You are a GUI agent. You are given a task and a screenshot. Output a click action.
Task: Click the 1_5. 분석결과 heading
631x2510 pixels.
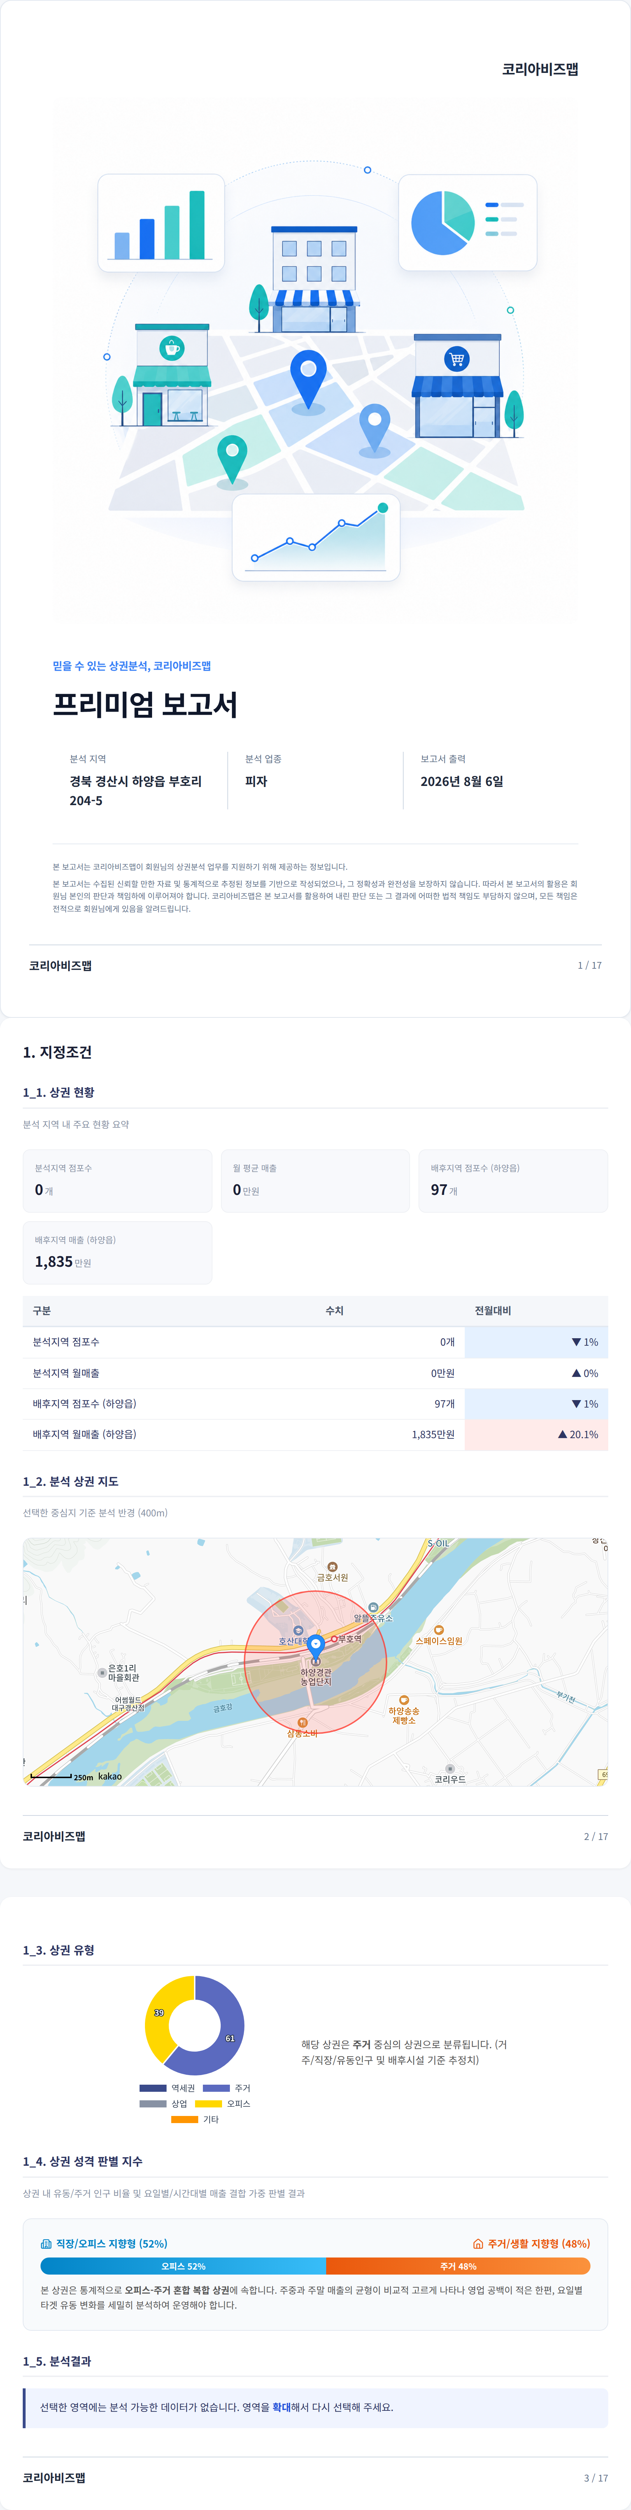point(58,2361)
